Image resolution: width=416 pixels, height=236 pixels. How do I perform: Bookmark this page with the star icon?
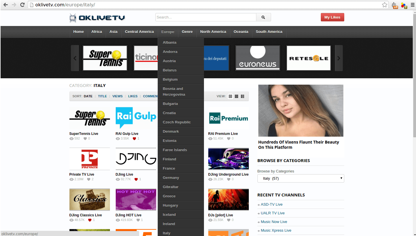coord(384,5)
